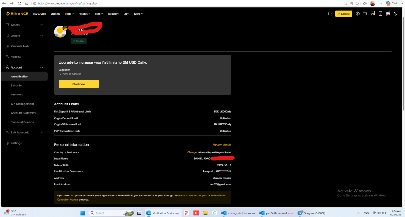
Task: Click the browser forward arrow
Action: [11, 3]
